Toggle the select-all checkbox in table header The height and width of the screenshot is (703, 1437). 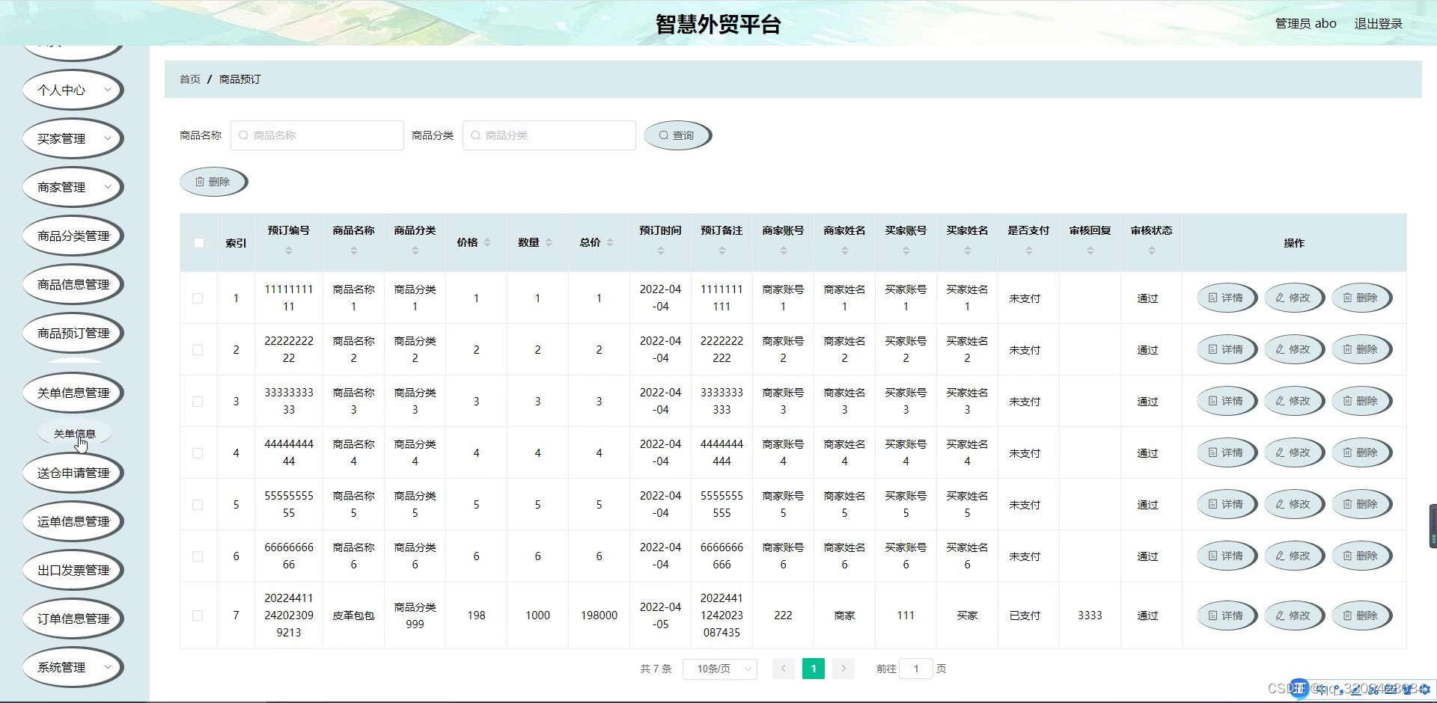[199, 243]
